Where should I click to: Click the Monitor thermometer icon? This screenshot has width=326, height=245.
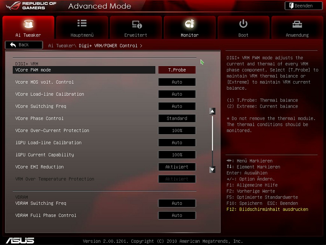[190, 24]
